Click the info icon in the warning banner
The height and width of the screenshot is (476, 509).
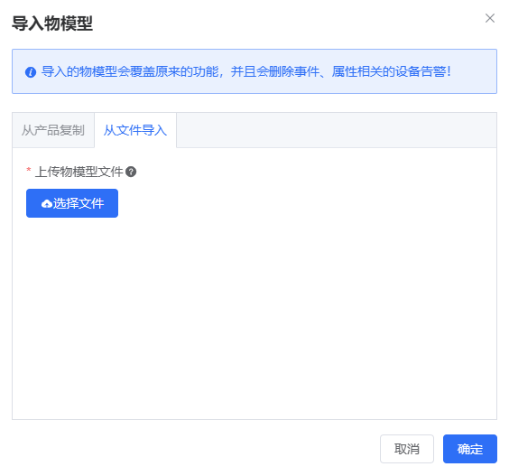pyautogui.click(x=31, y=72)
